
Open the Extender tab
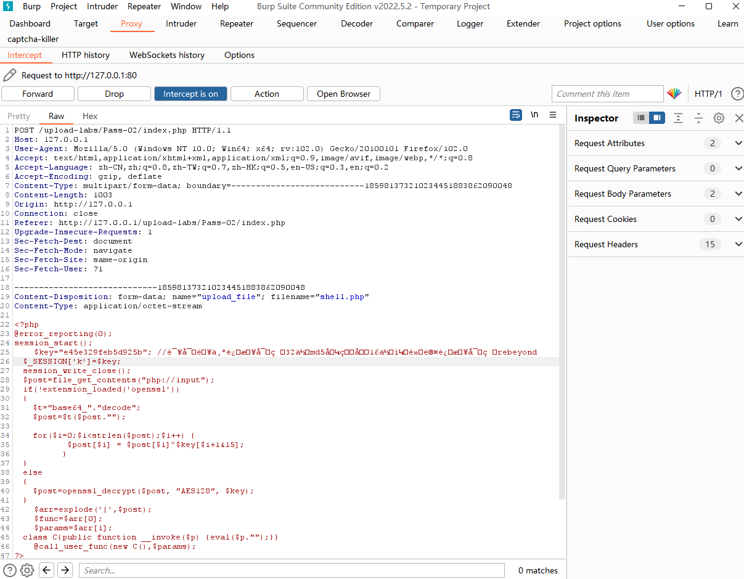(523, 23)
